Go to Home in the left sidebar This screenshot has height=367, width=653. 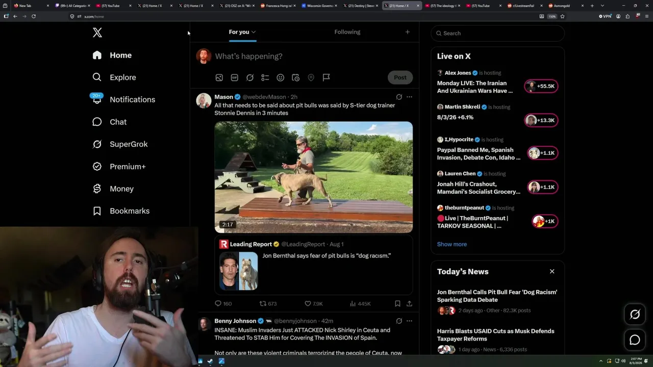click(x=112, y=55)
